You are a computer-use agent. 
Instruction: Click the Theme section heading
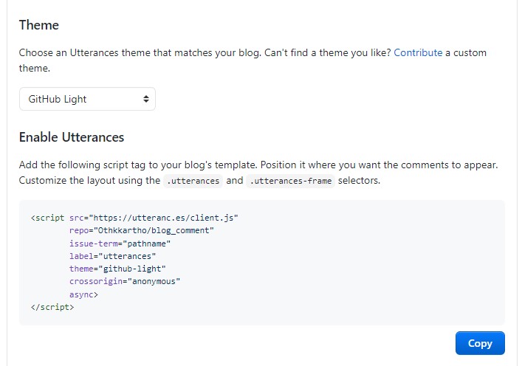pyautogui.click(x=39, y=25)
